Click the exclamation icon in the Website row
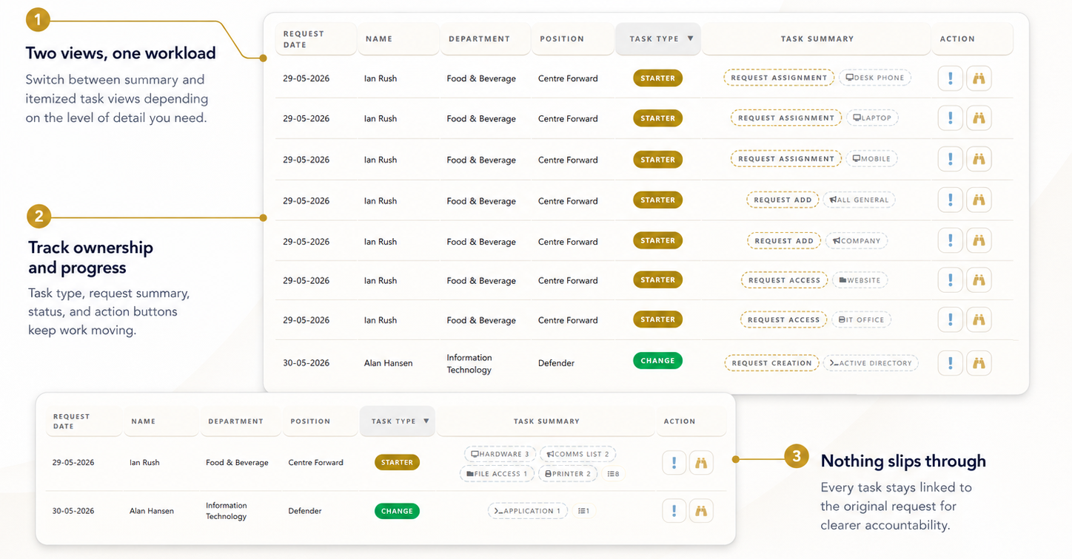This screenshot has height=559, width=1072. click(950, 280)
